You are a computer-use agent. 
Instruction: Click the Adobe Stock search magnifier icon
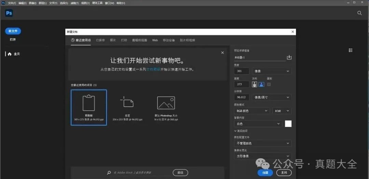(109, 173)
